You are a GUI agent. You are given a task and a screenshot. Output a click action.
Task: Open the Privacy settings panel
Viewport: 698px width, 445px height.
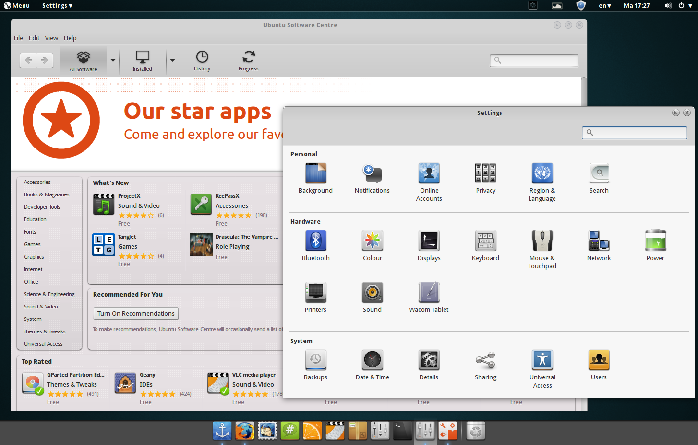(485, 178)
